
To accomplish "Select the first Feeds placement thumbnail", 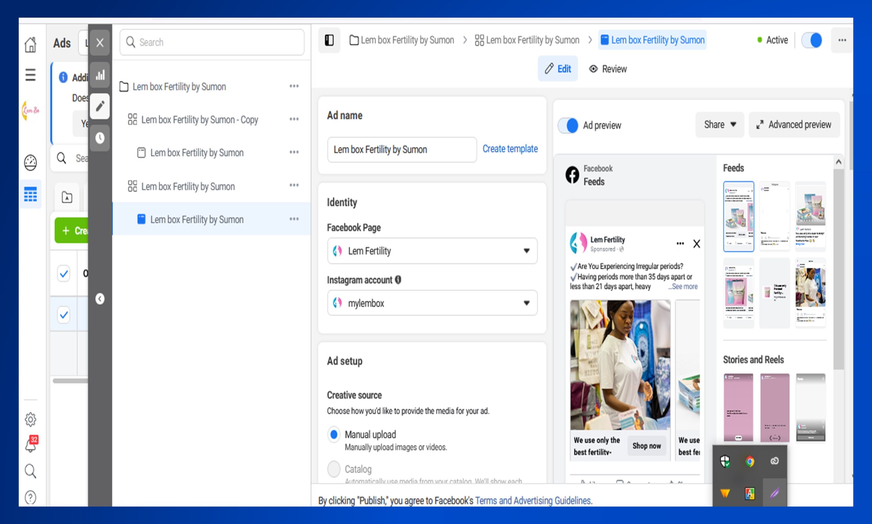I will (738, 216).
